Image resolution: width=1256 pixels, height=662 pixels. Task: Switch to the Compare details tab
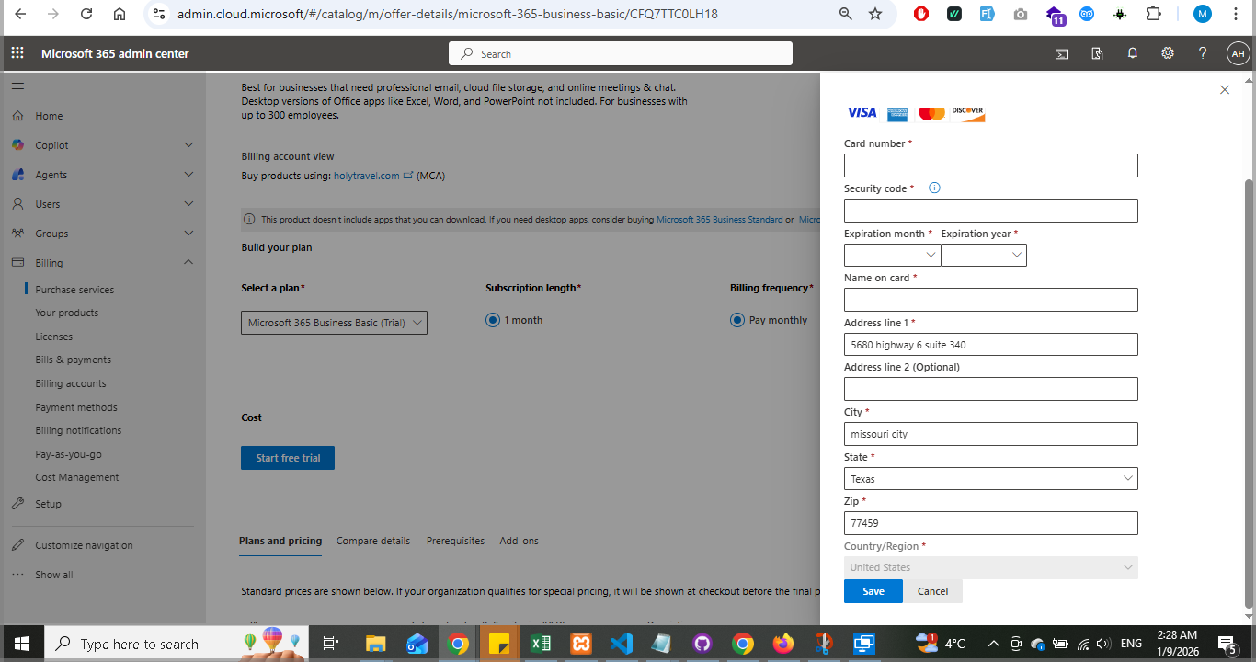pyautogui.click(x=373, y=541)
